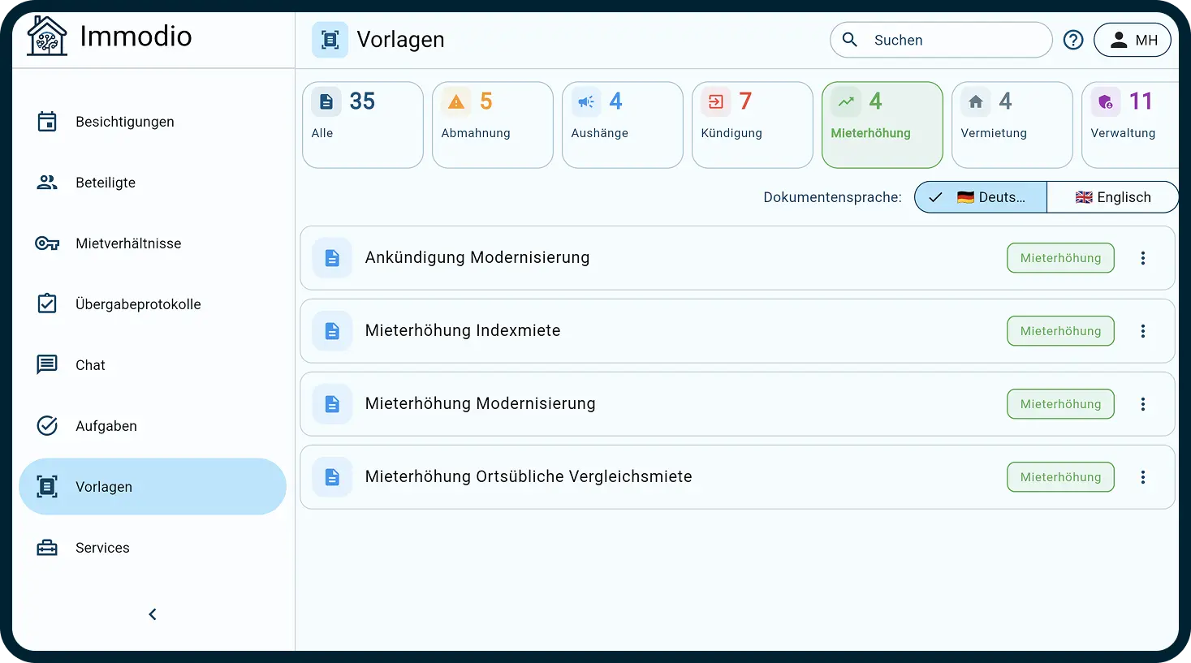
Task: Filter templates by Verwaltung
Action: 1131,125
